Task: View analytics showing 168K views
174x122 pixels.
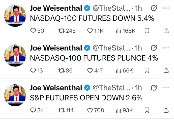Action: click(x=126, y=31)
